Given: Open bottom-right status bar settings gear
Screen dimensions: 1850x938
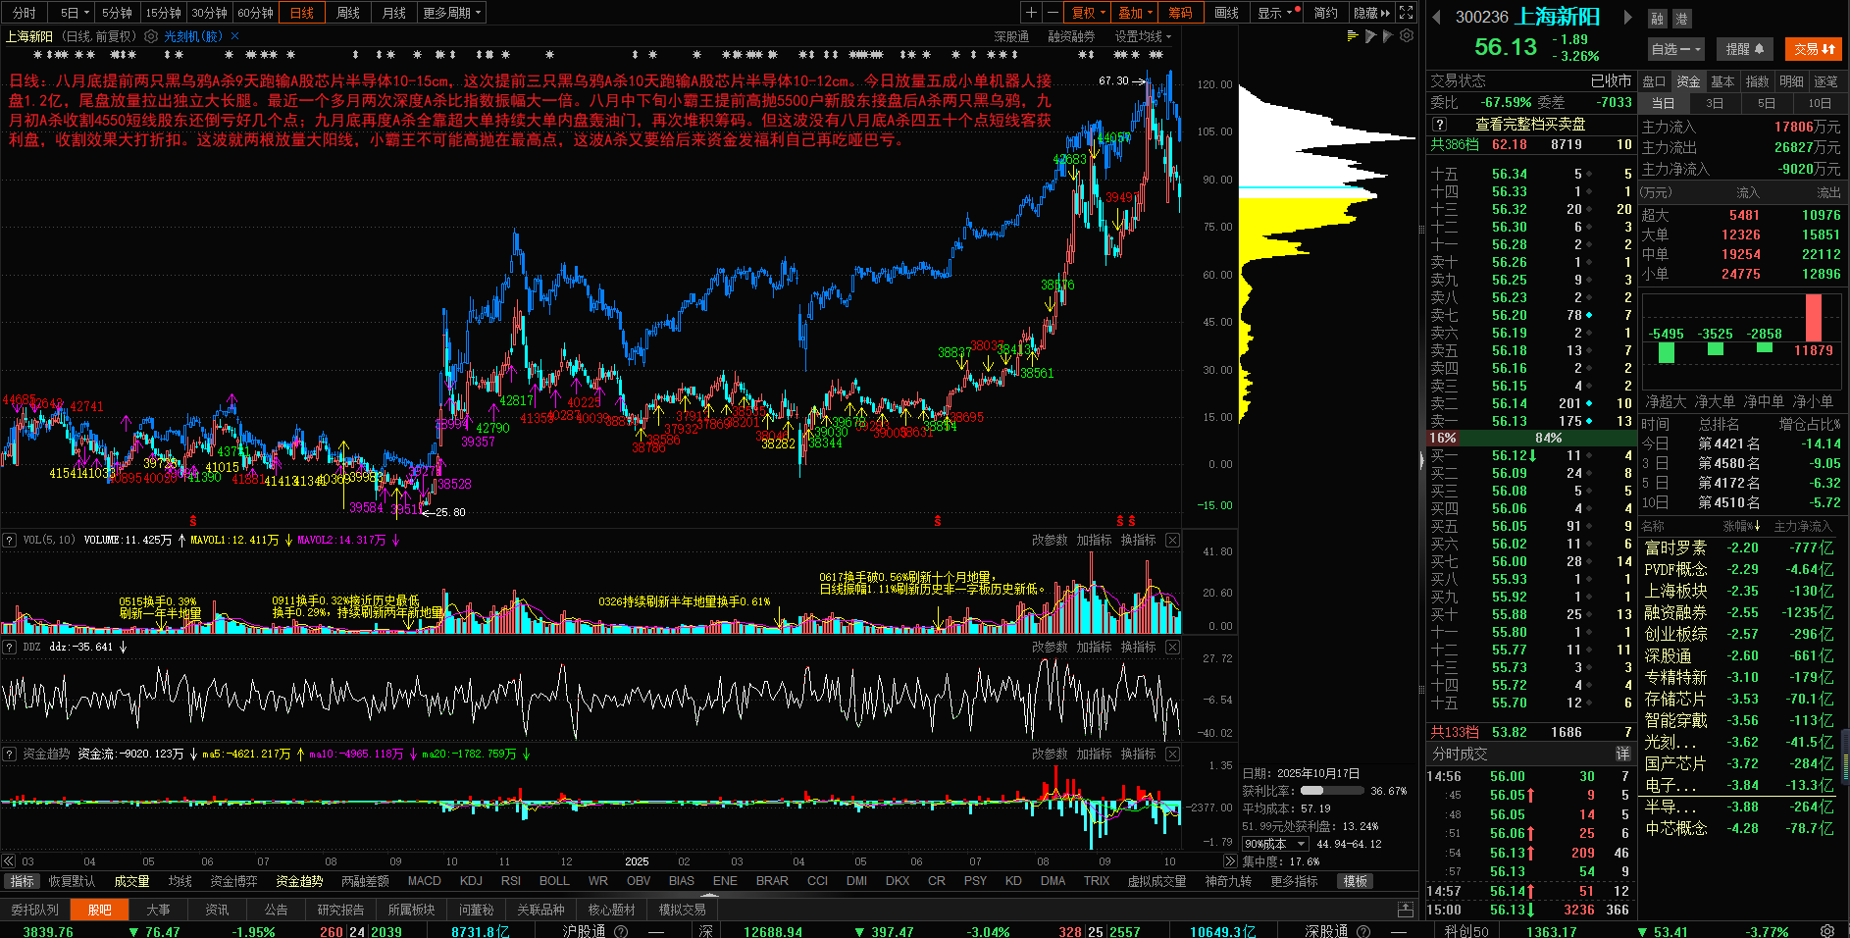Looking at the screenshot, I should point(1827,930).
